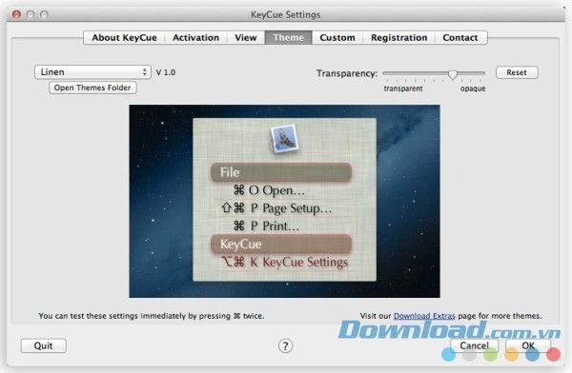Click the Transparency slider thumb
This screenshot has width=572, height=373.
pyautogui.click(x=452, y=74)
